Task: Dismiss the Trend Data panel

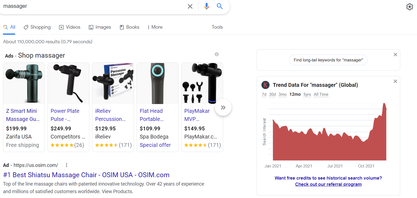Action: 395,81
